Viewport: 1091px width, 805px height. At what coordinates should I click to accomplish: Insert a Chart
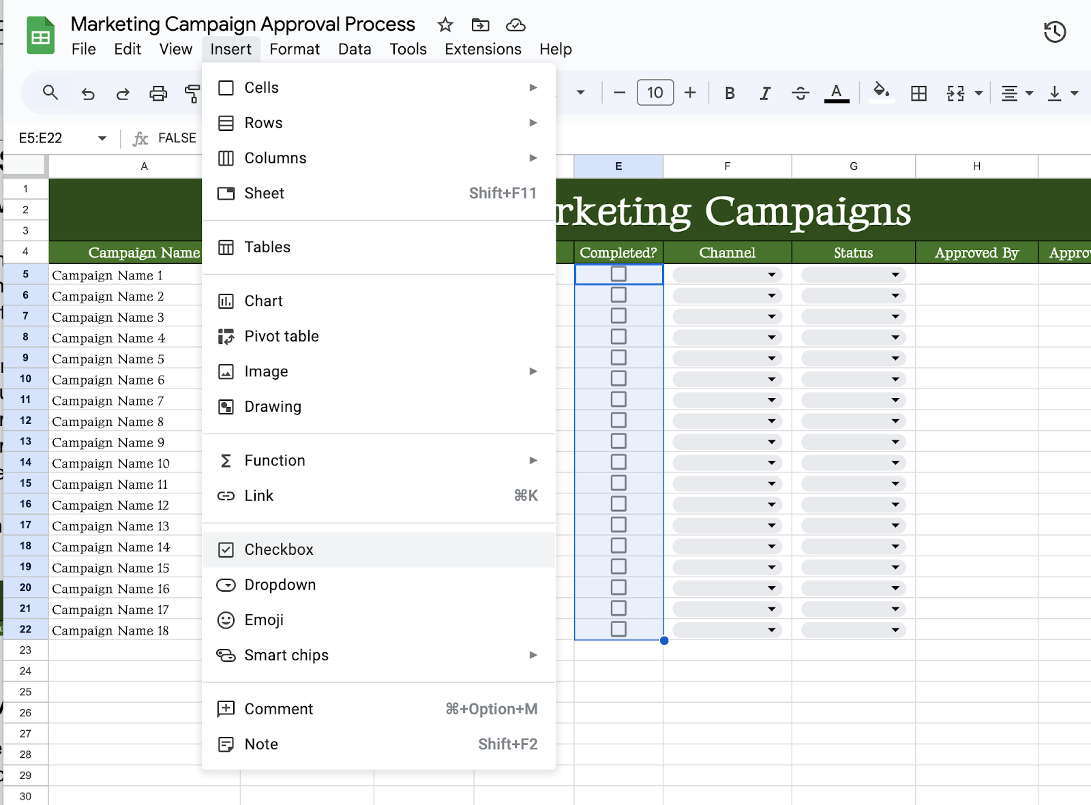coord(378,301)
